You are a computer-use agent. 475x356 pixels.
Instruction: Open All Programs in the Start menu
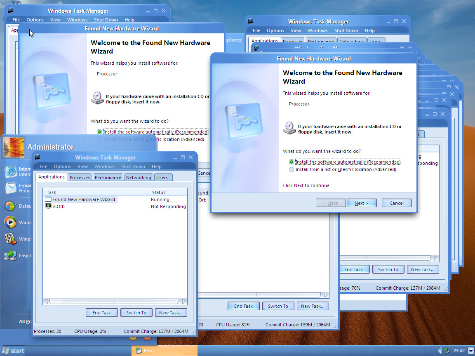pyautogui.click(x=25, y=321)
